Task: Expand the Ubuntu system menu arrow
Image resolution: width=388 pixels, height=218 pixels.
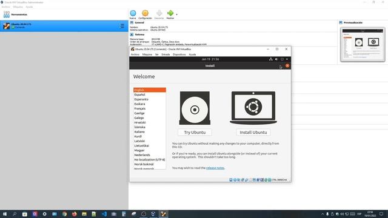Action: (287, 59)
